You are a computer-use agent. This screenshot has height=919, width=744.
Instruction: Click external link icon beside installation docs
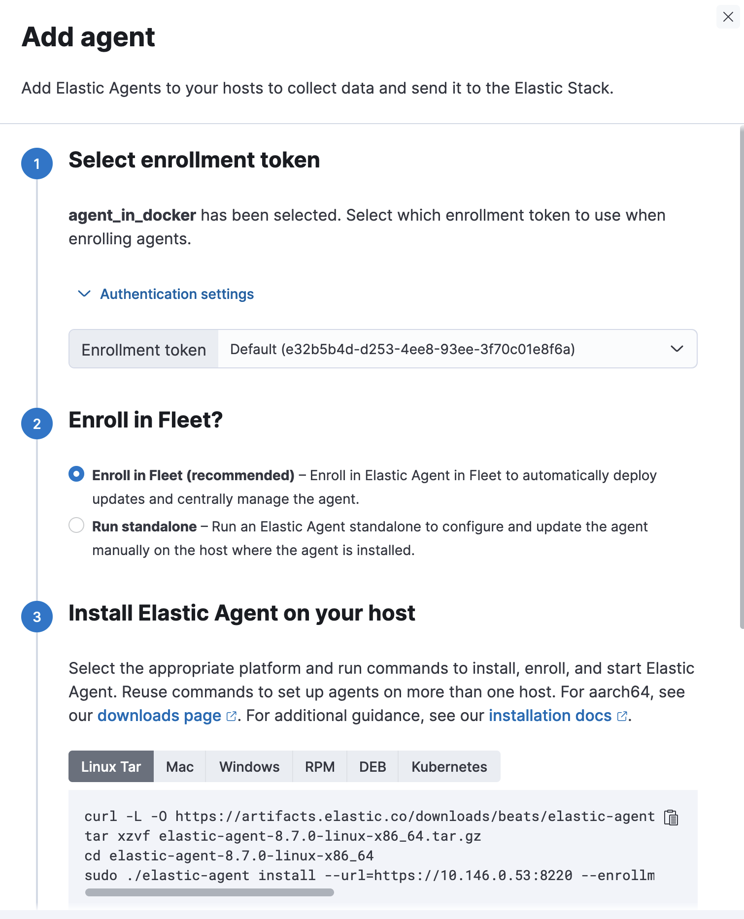tap(622, 716)
